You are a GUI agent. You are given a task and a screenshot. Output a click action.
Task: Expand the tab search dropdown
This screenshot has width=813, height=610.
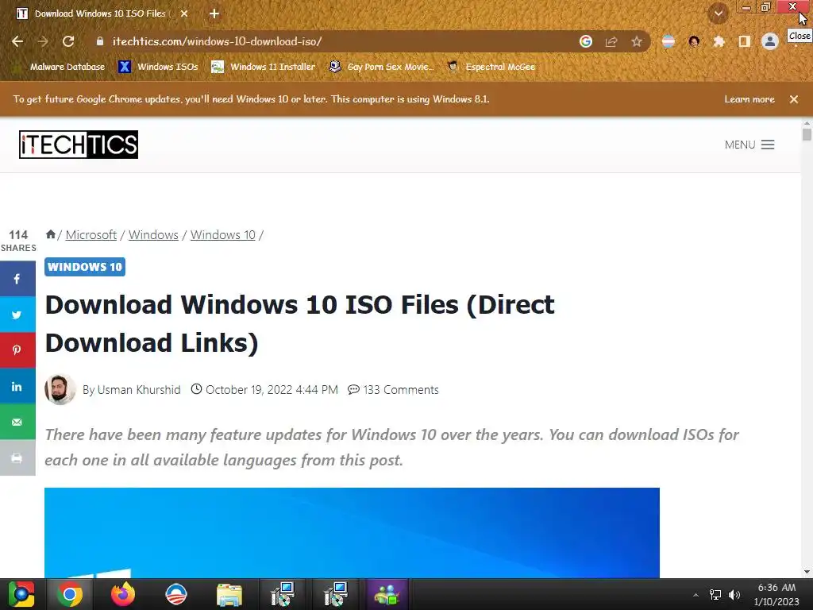(719, 14)
